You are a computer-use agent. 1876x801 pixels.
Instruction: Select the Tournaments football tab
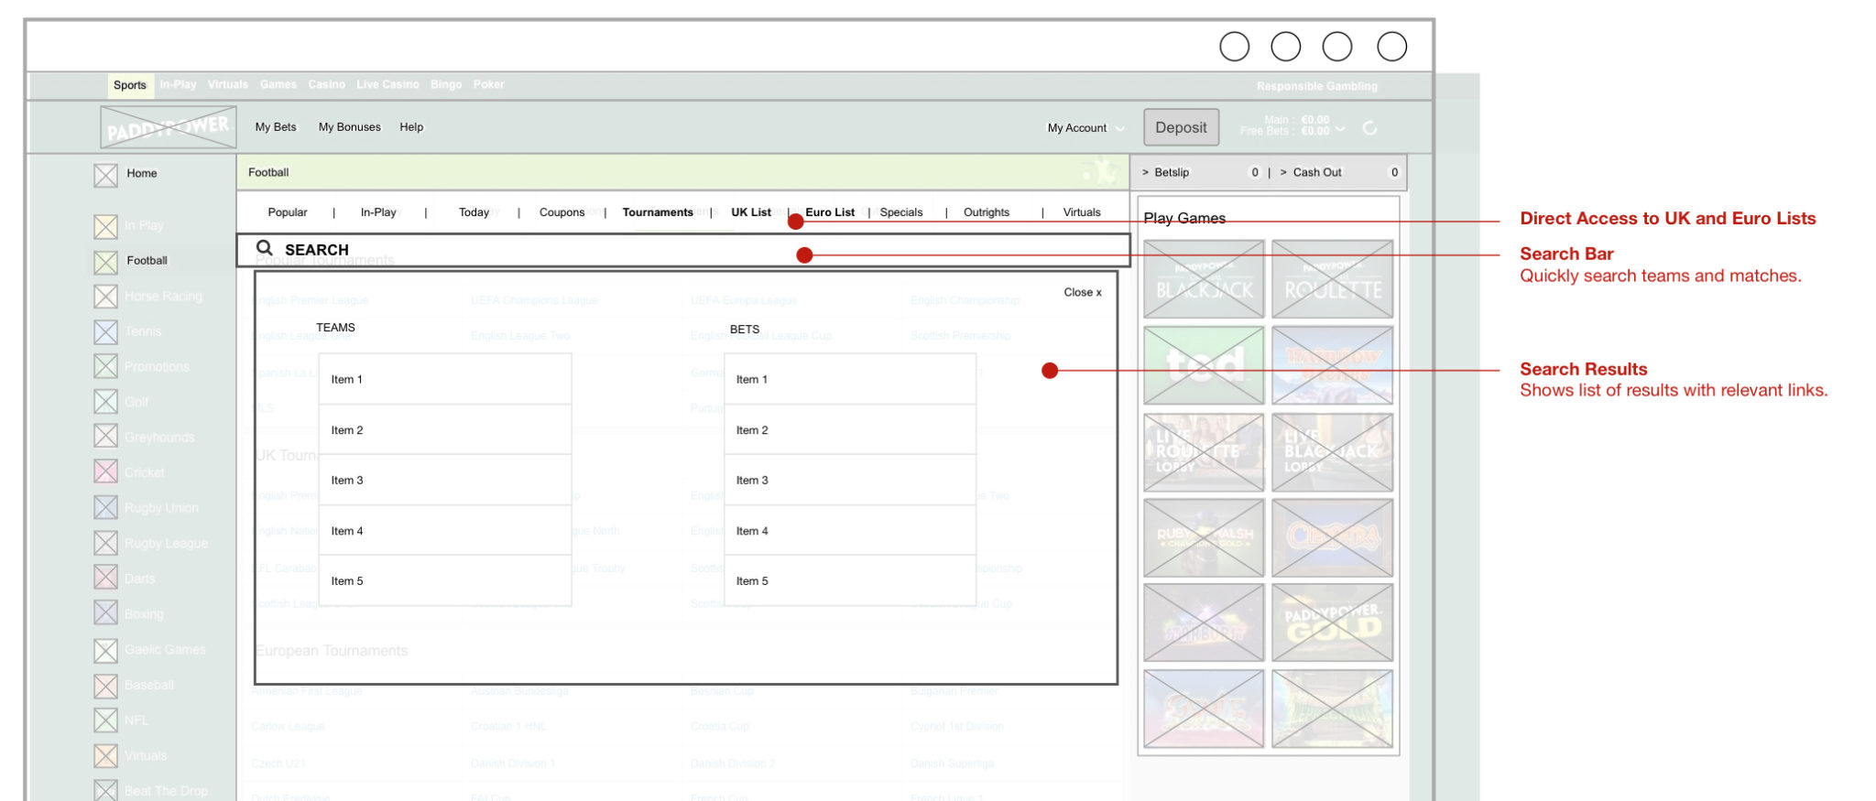pyautogui.click(x=658, y=212)
